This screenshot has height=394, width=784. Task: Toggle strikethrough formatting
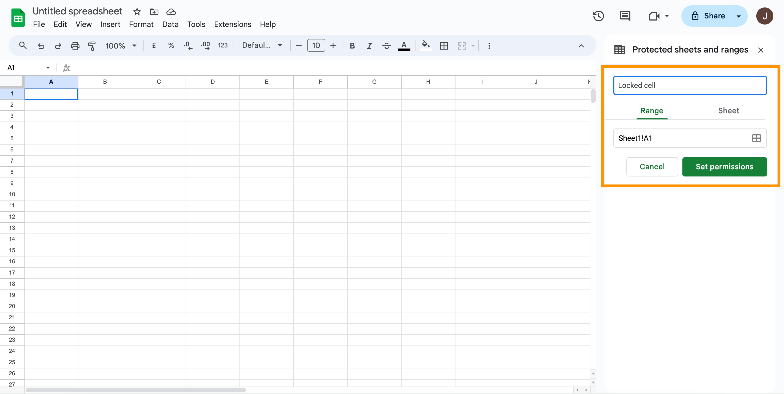tap(386, 46)
